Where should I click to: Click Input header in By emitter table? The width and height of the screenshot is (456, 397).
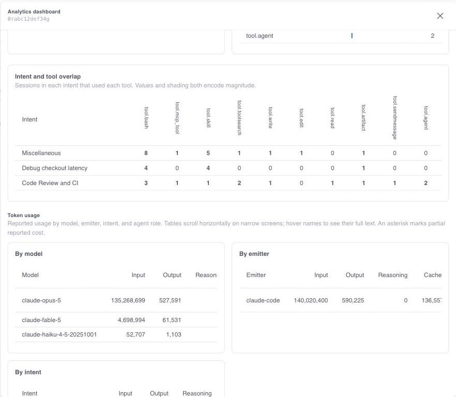(x=321, y=275)
